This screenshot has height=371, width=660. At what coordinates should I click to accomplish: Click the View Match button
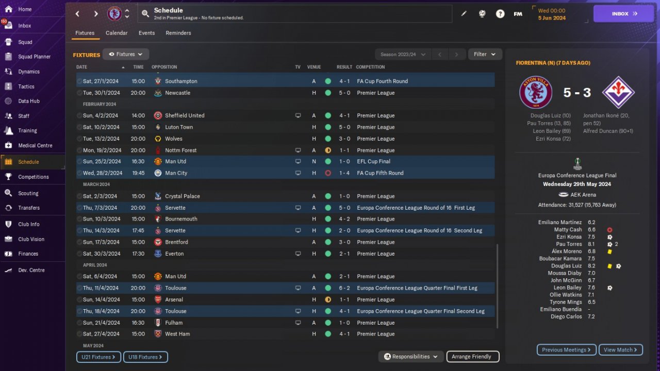621,350
